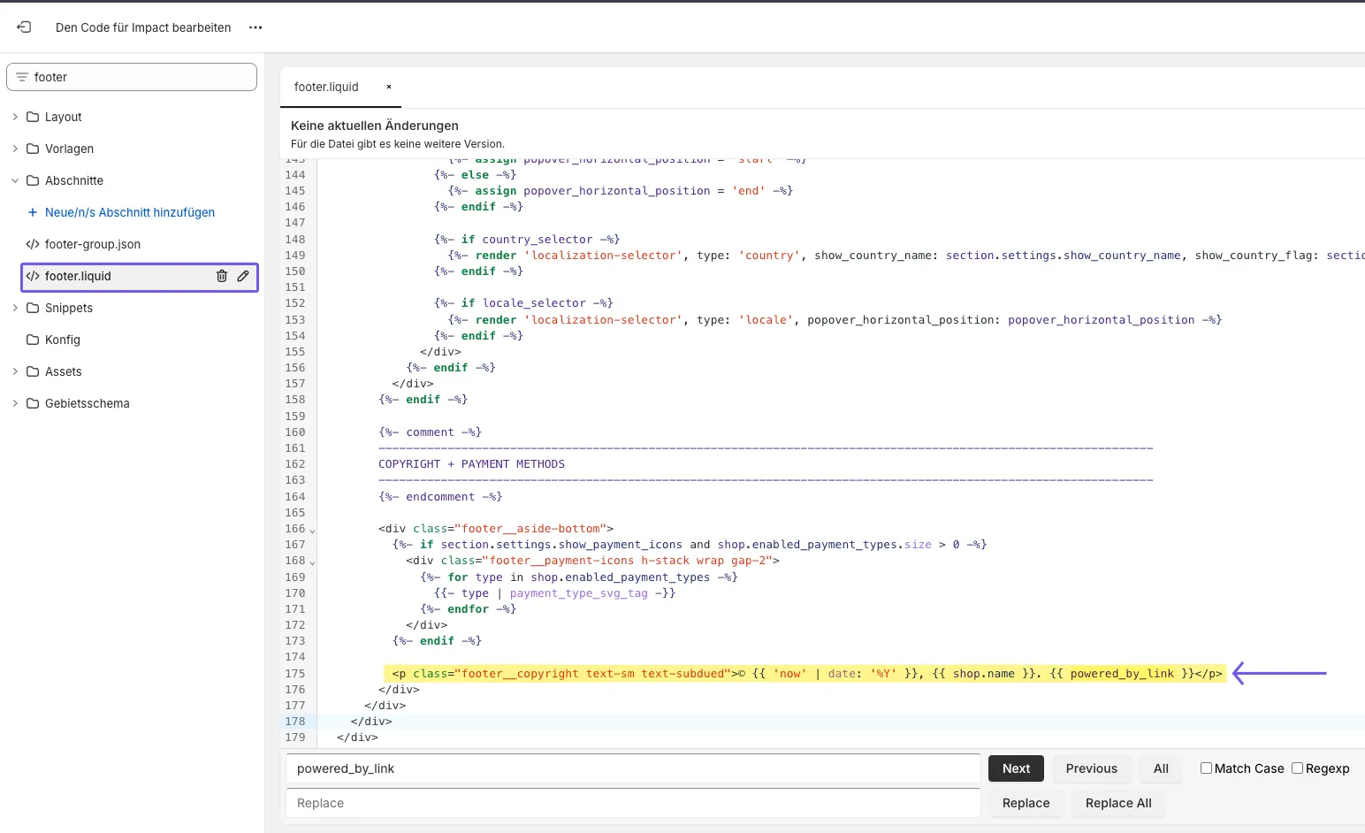This screenshot has height=833, width=1365.
Task: Open the Gebietsschema folder
Action: (x=88, y=403)
